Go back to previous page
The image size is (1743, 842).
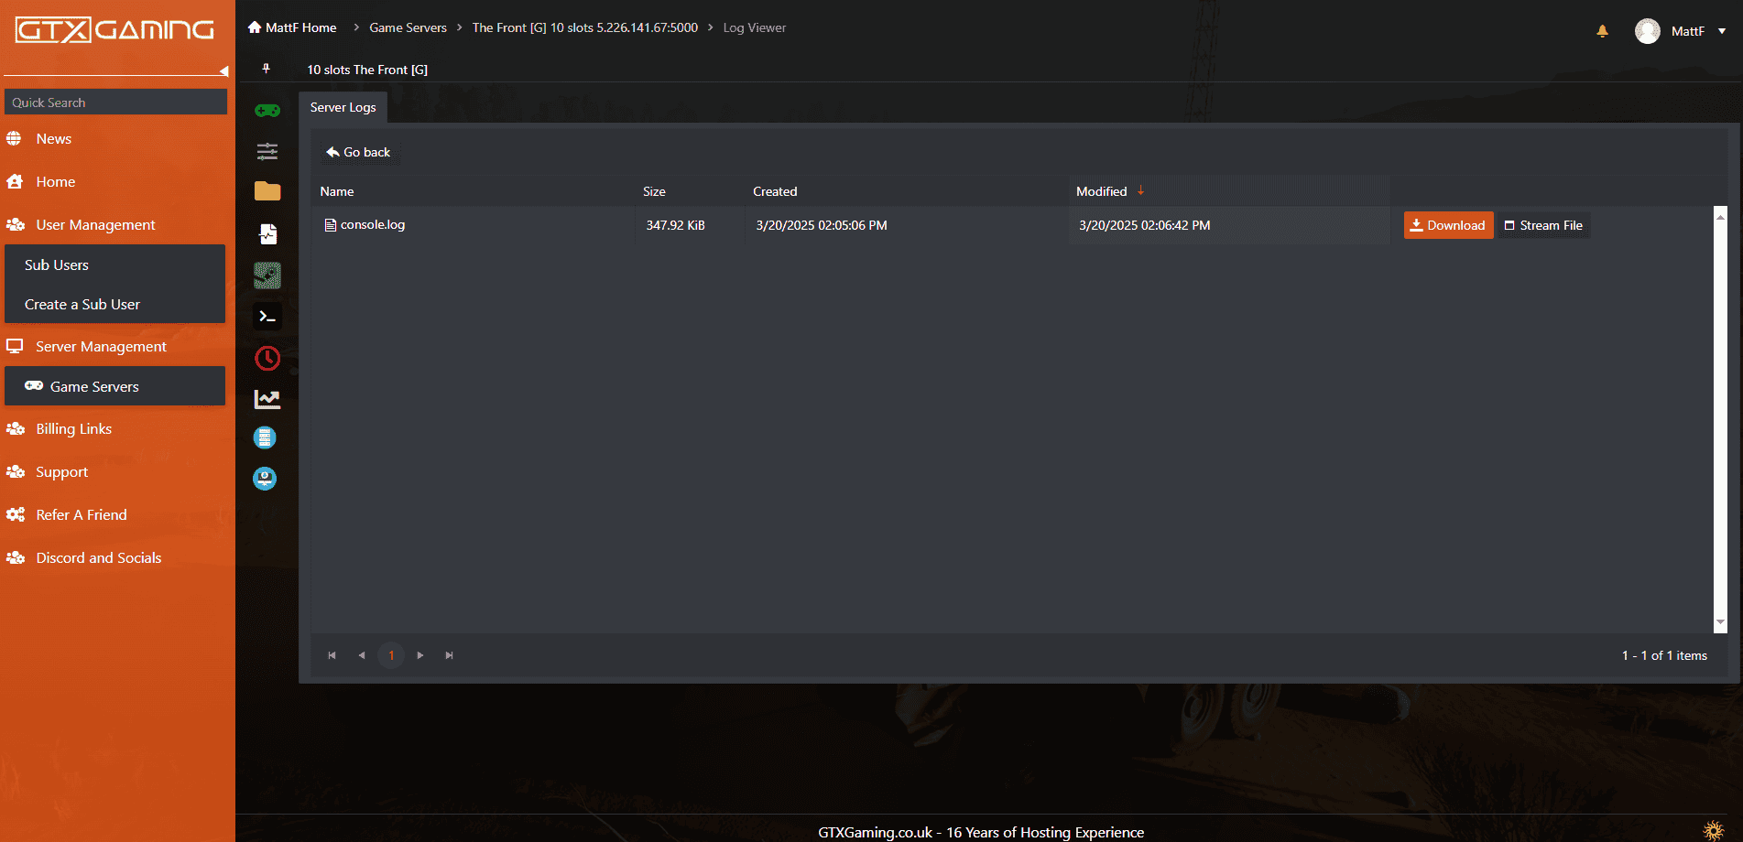pyautogui.click(x=358, y=152)
